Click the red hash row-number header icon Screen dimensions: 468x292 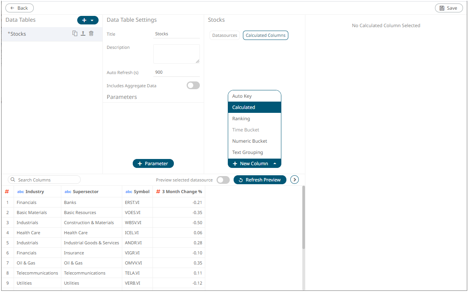click(x=7, y=192)
